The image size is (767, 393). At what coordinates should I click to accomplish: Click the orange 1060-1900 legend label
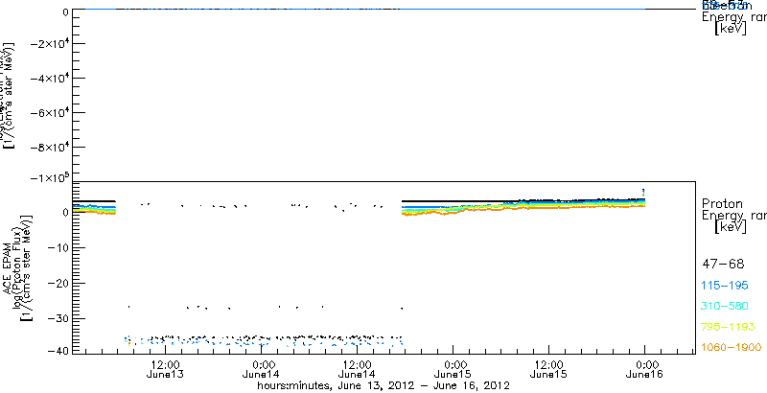pos(732,347)
